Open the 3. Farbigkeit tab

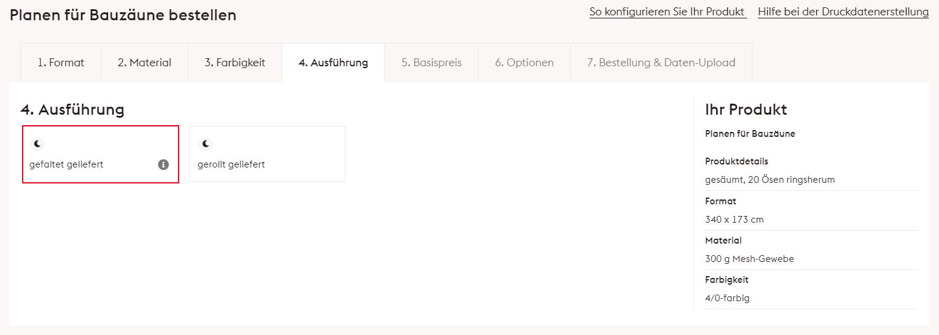235,63
